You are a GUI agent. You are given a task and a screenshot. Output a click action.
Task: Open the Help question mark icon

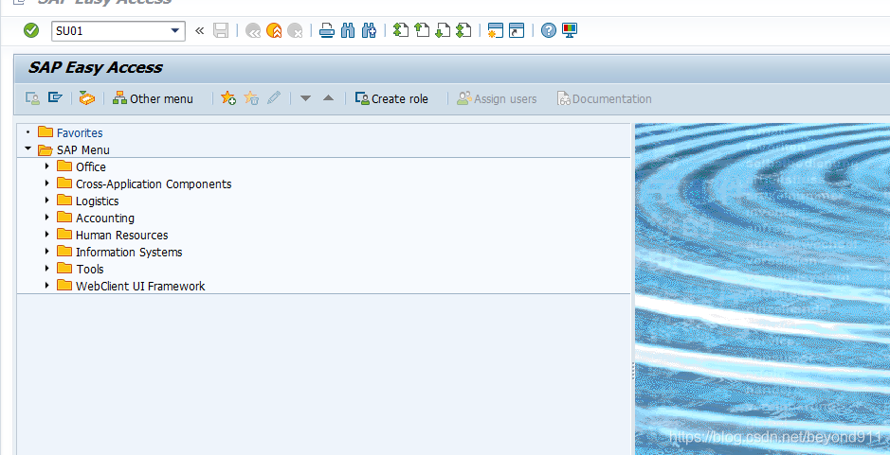click(548, 30)
